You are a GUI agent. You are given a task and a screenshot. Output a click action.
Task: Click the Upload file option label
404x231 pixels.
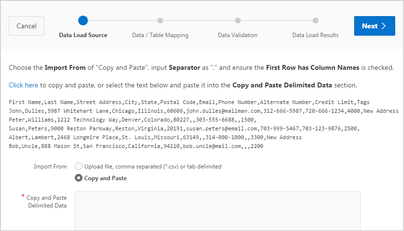point(153,167)
